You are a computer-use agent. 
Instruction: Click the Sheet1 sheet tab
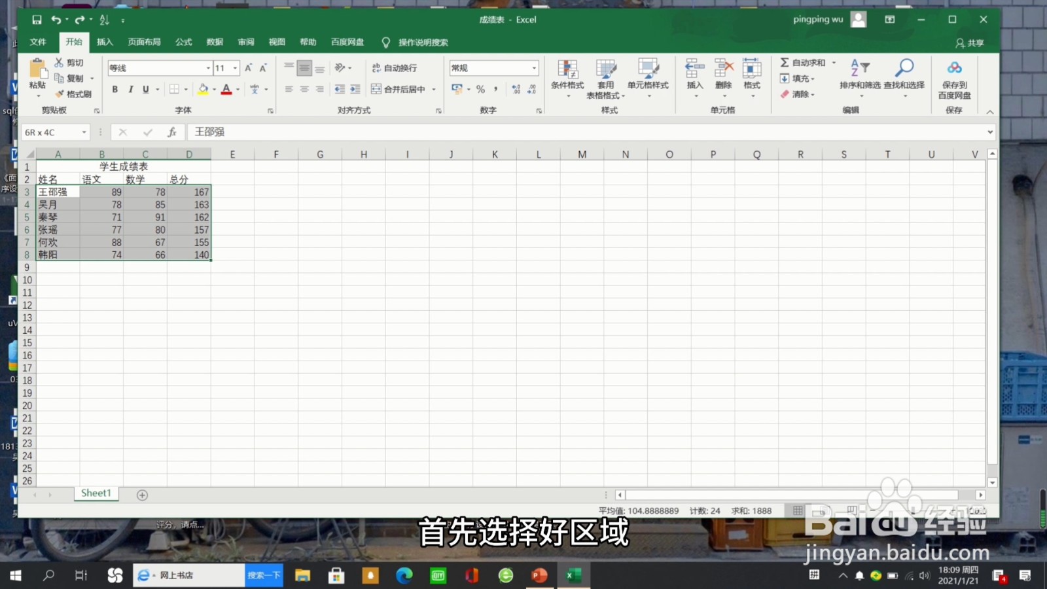pos(96,493)
